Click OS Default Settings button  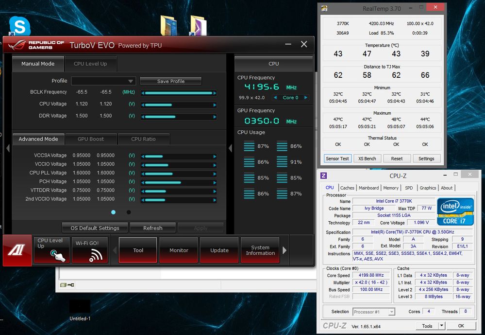point(95,228)
